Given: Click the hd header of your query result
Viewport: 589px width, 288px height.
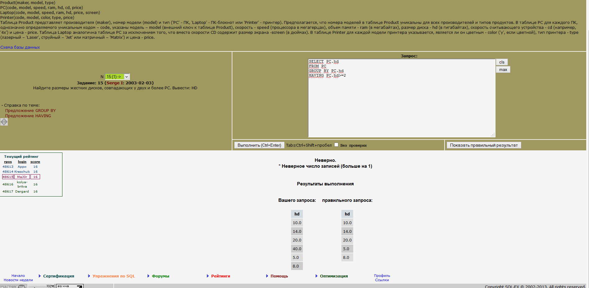Looking at the screenshot, I should [297, 214].
